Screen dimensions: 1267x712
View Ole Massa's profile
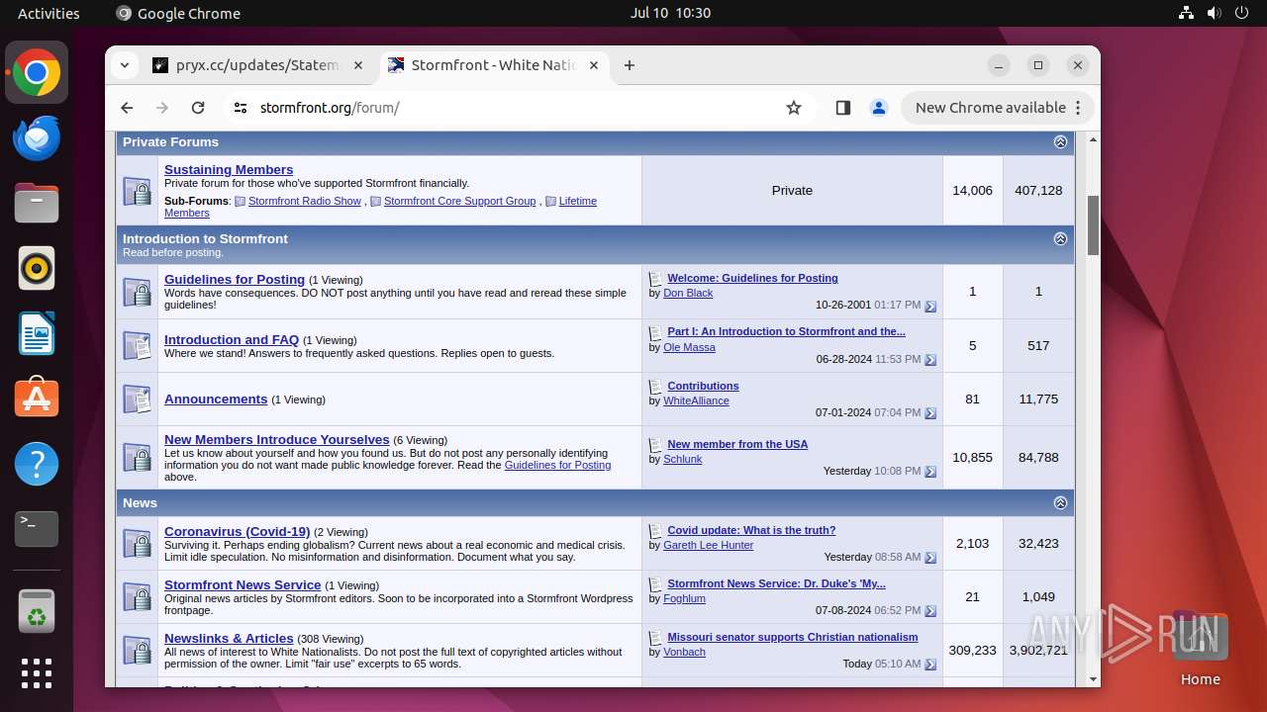tap(689, 347)
